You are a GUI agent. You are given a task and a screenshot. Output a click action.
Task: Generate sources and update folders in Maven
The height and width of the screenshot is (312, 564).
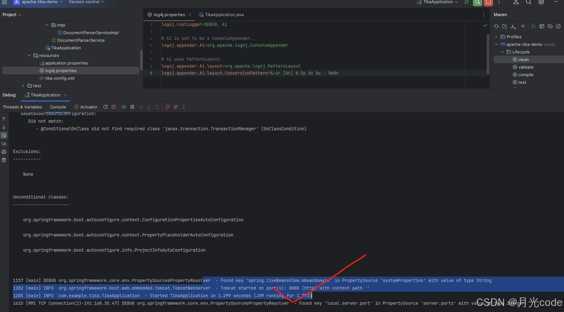(x=504, y=26)
